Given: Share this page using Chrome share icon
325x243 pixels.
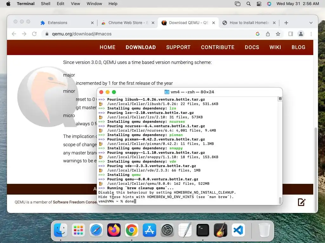Looking at the screenshot, I should [x=268, y=34].
